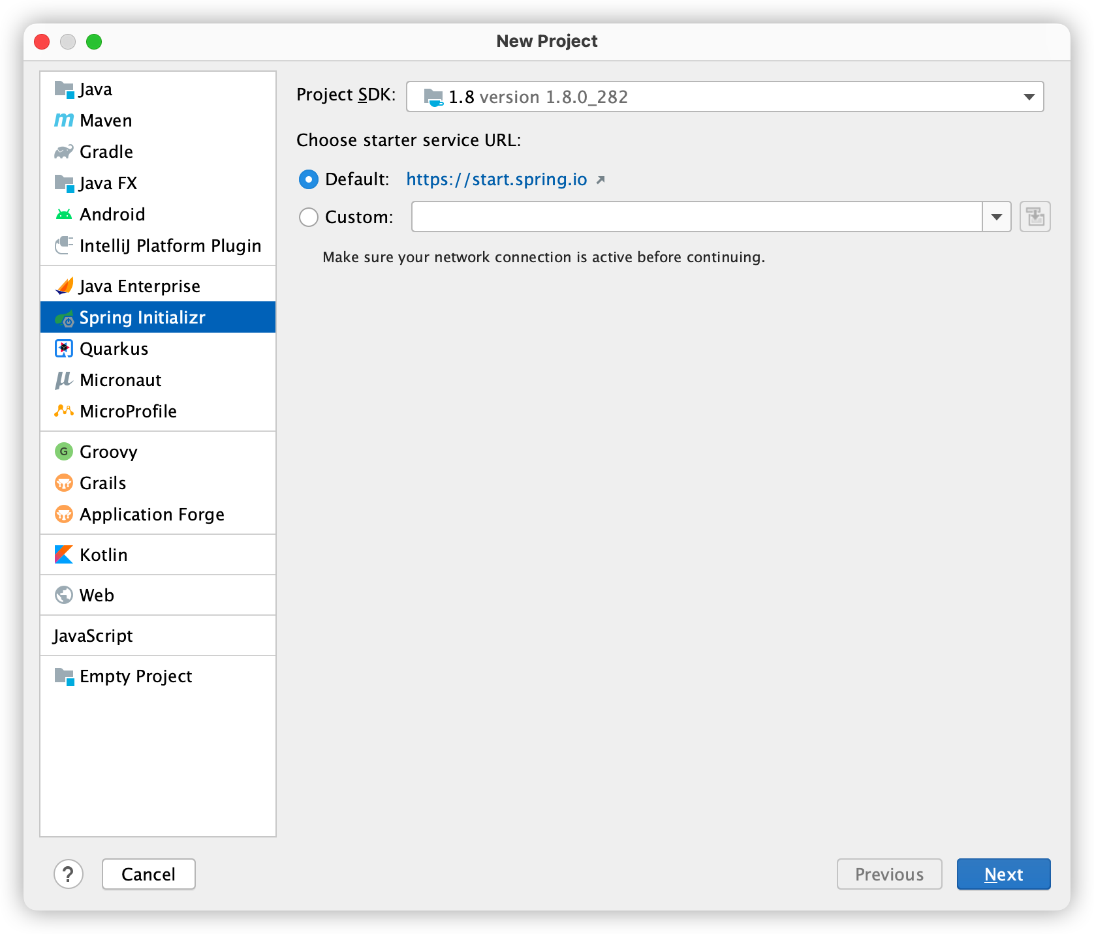The width and height of the screenshot is (1094, 934).
Task: Open the https://start.spring.io link
Action: click(x=497, y=179)
